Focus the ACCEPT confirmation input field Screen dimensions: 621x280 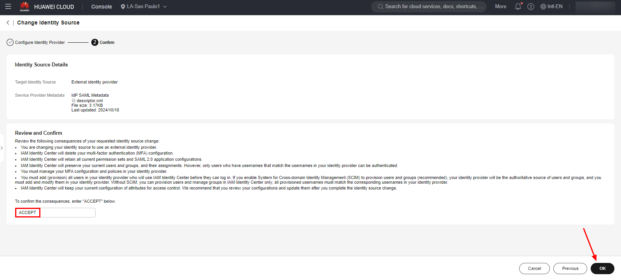(55, 212)
